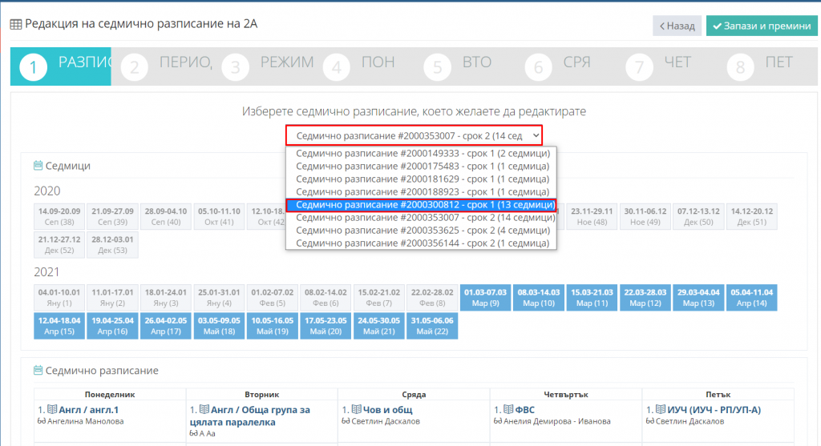The width and height of the screenshot is (821, 446).
Task: Select schedule #2000300812 - срок 1 (13 седмици)
Action: 421,205
